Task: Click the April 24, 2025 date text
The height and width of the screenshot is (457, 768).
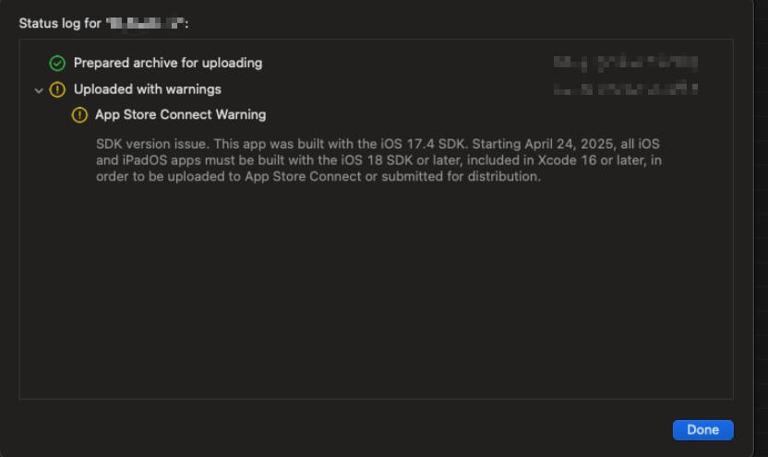Action: tap(570, 144)
